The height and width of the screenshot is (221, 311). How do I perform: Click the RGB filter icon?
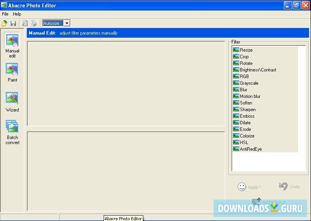pyautogui.click(x=236, y=76)
